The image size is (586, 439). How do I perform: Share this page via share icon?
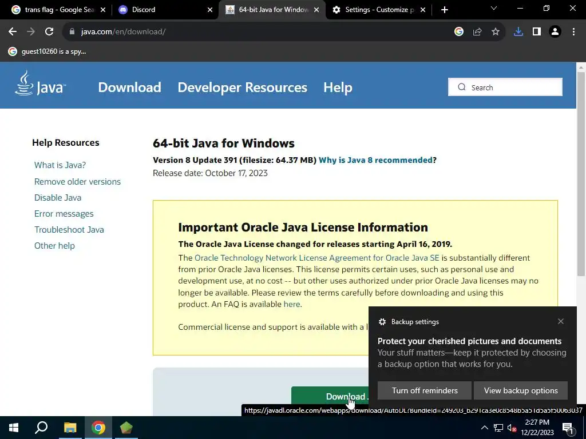[477, 32]
